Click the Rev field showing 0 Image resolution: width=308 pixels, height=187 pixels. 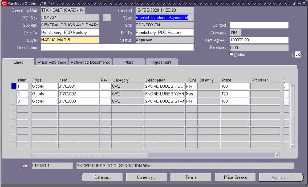pyautogui.click(x=107, y=18)
